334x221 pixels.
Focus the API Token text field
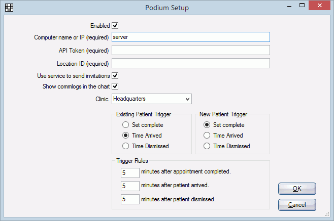pyautogui.click(x=191, y=50)
